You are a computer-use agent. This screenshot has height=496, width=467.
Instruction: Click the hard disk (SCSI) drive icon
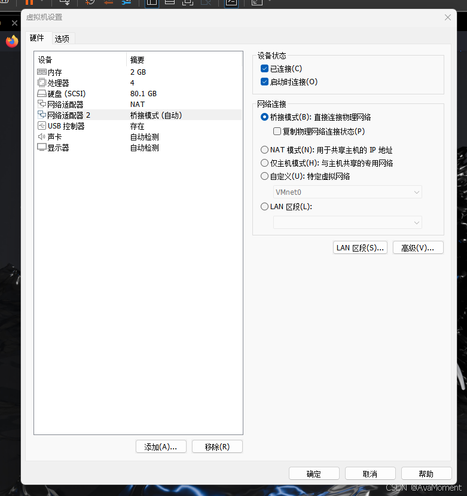41,94
